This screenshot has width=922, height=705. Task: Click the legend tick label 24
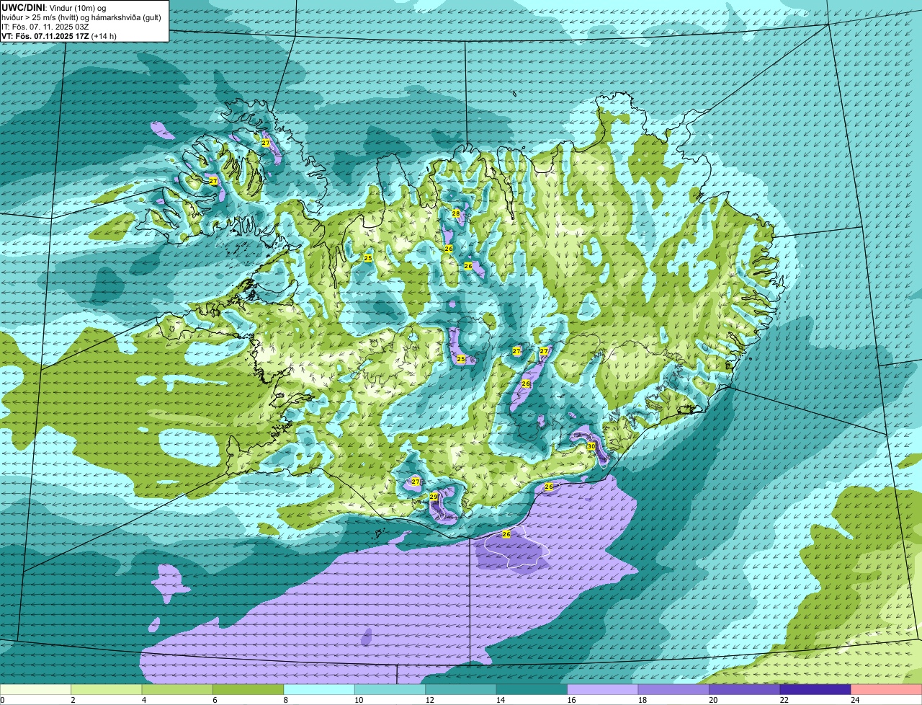click(854, 700)
